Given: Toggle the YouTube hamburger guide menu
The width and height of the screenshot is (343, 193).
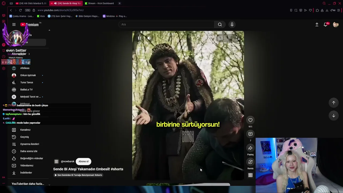Looking at the screenshot, I should pos(14,24).
